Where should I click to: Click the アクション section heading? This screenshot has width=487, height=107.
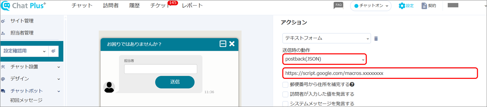point(294,22)
